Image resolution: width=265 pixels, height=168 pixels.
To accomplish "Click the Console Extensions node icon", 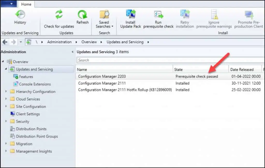I will pos(16,84).
